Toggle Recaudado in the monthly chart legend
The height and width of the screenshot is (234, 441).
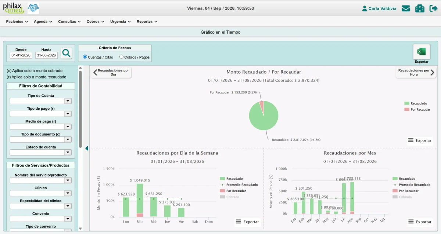404,179
